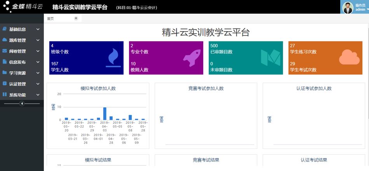Click the rocket icon on 专业个数 card

click(192, 58)
